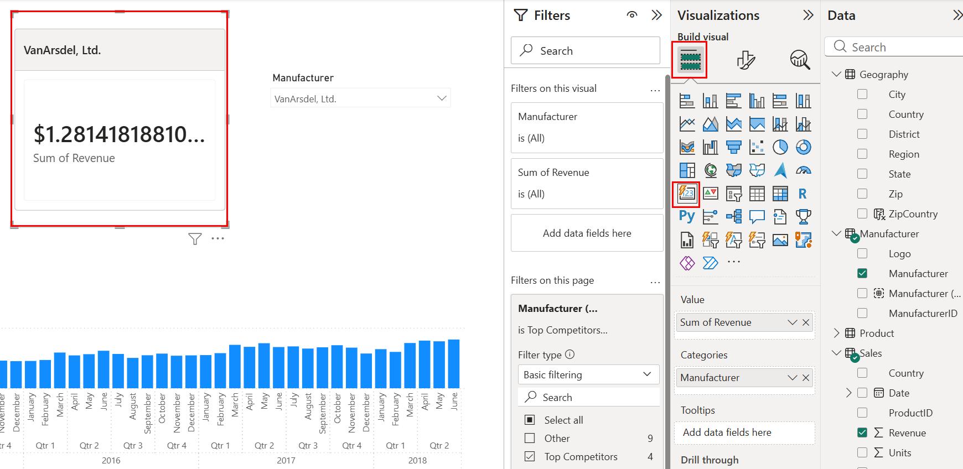Expand the Product table
Image resolution: width=963 pixels, height=469 pixels.
836,333
